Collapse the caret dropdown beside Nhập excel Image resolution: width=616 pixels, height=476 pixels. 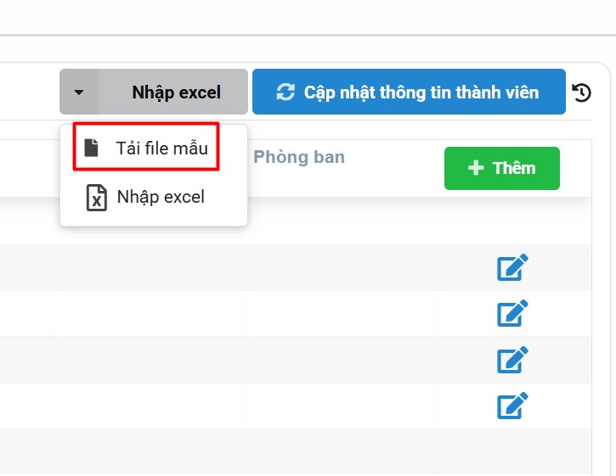[x=79, y=92]
